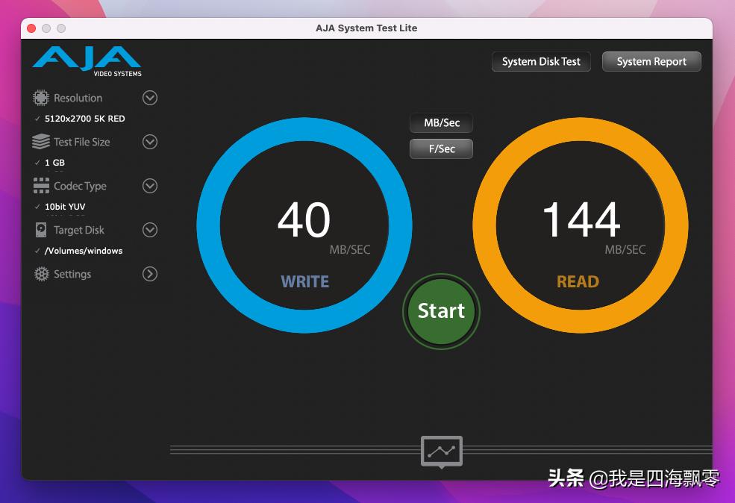Click the Codec Type grid icon
Viewport: 735px width, 503px height.
pos(40,186)
